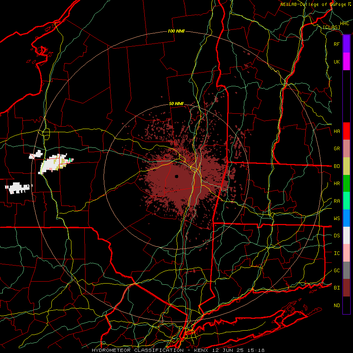Click the UK magenta color swatch
Screen dimensions: 353x353
(346, 62)
